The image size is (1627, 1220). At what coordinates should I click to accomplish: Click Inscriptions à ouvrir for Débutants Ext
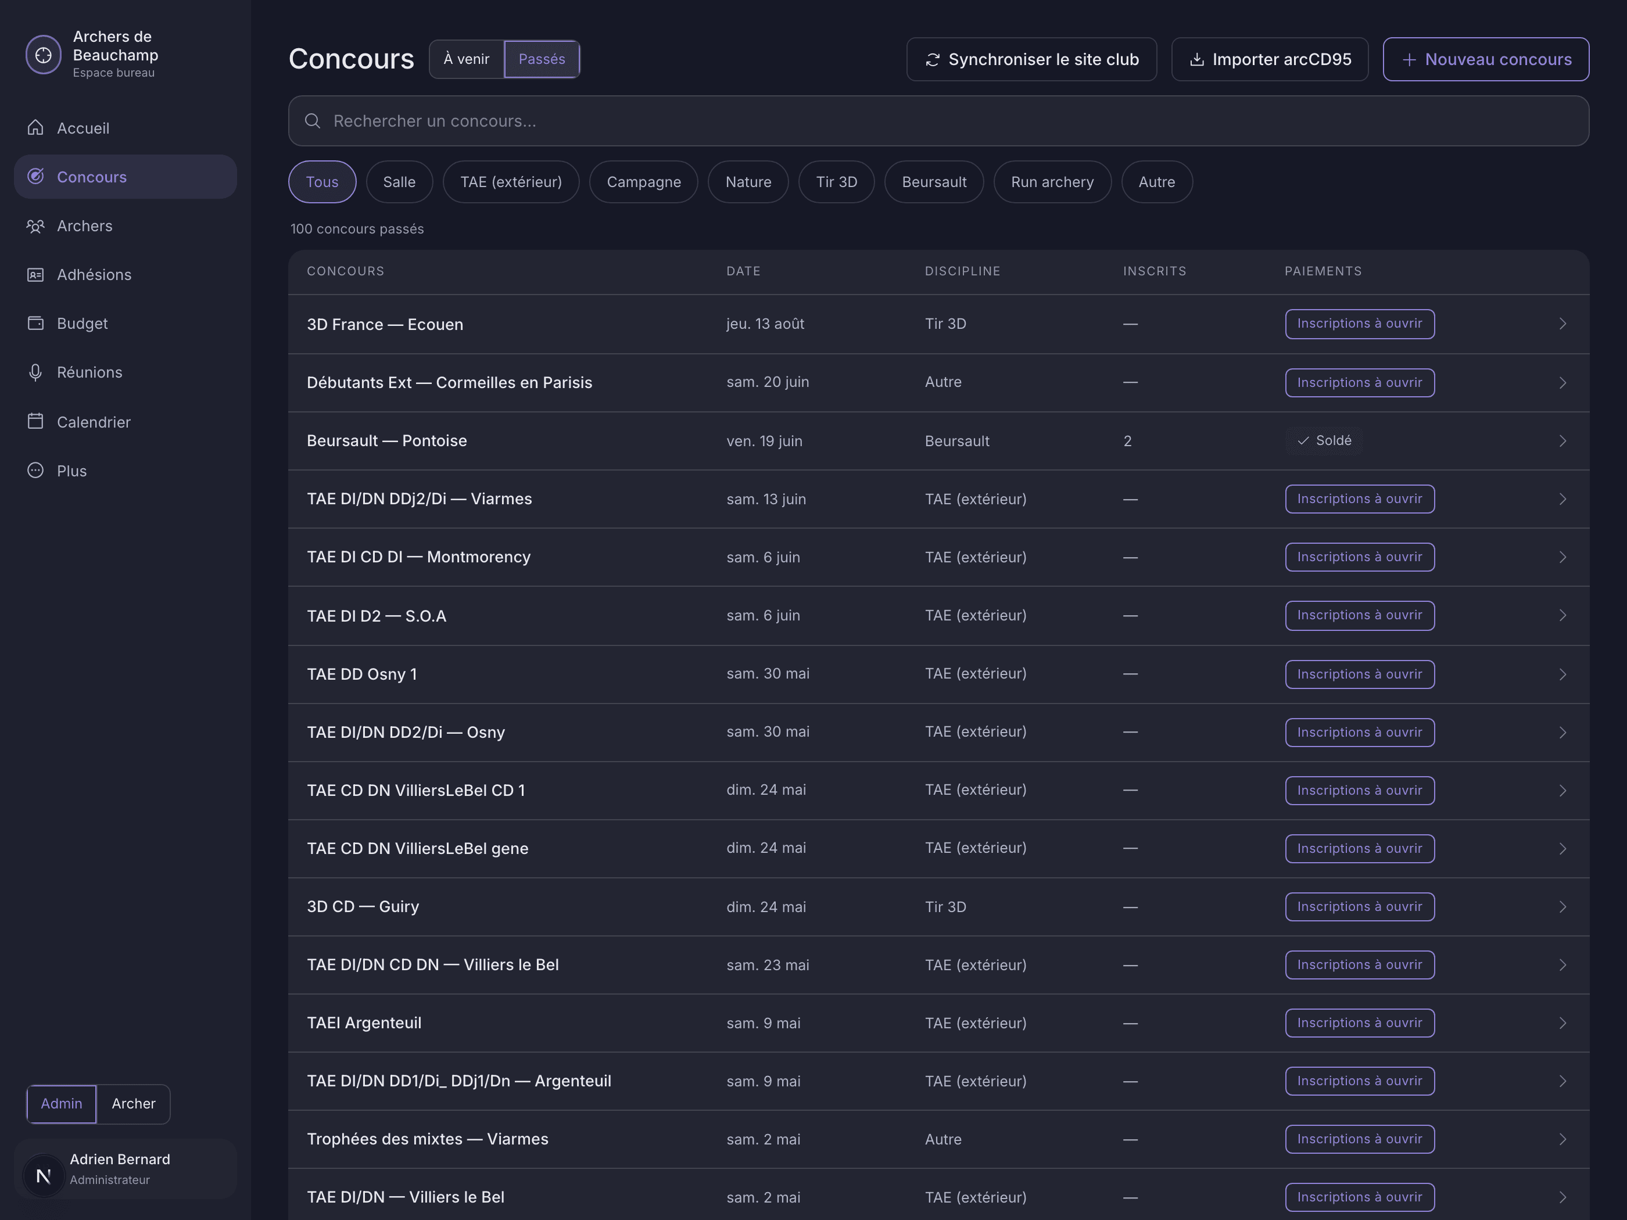click(x=1359, y=382)
